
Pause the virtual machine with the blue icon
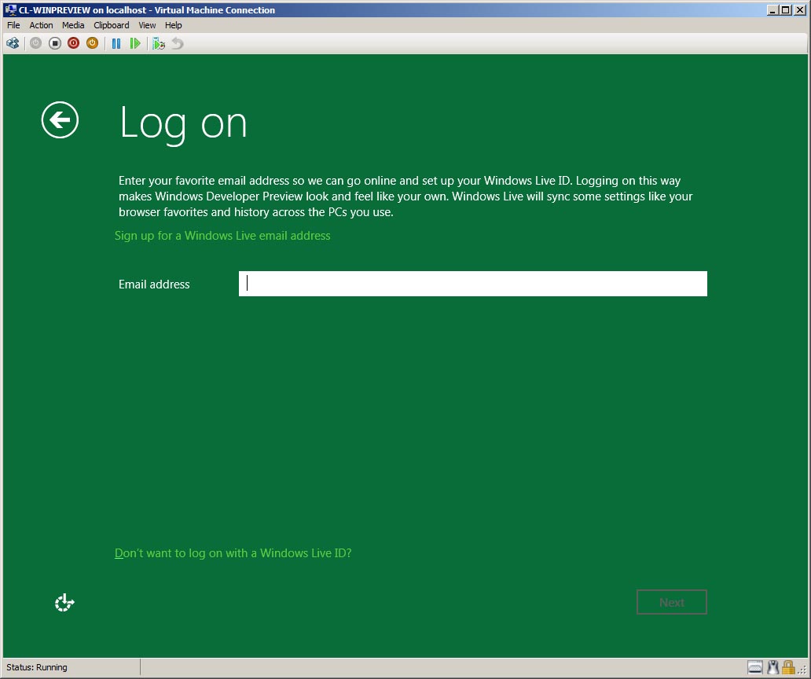click(116, 43)
